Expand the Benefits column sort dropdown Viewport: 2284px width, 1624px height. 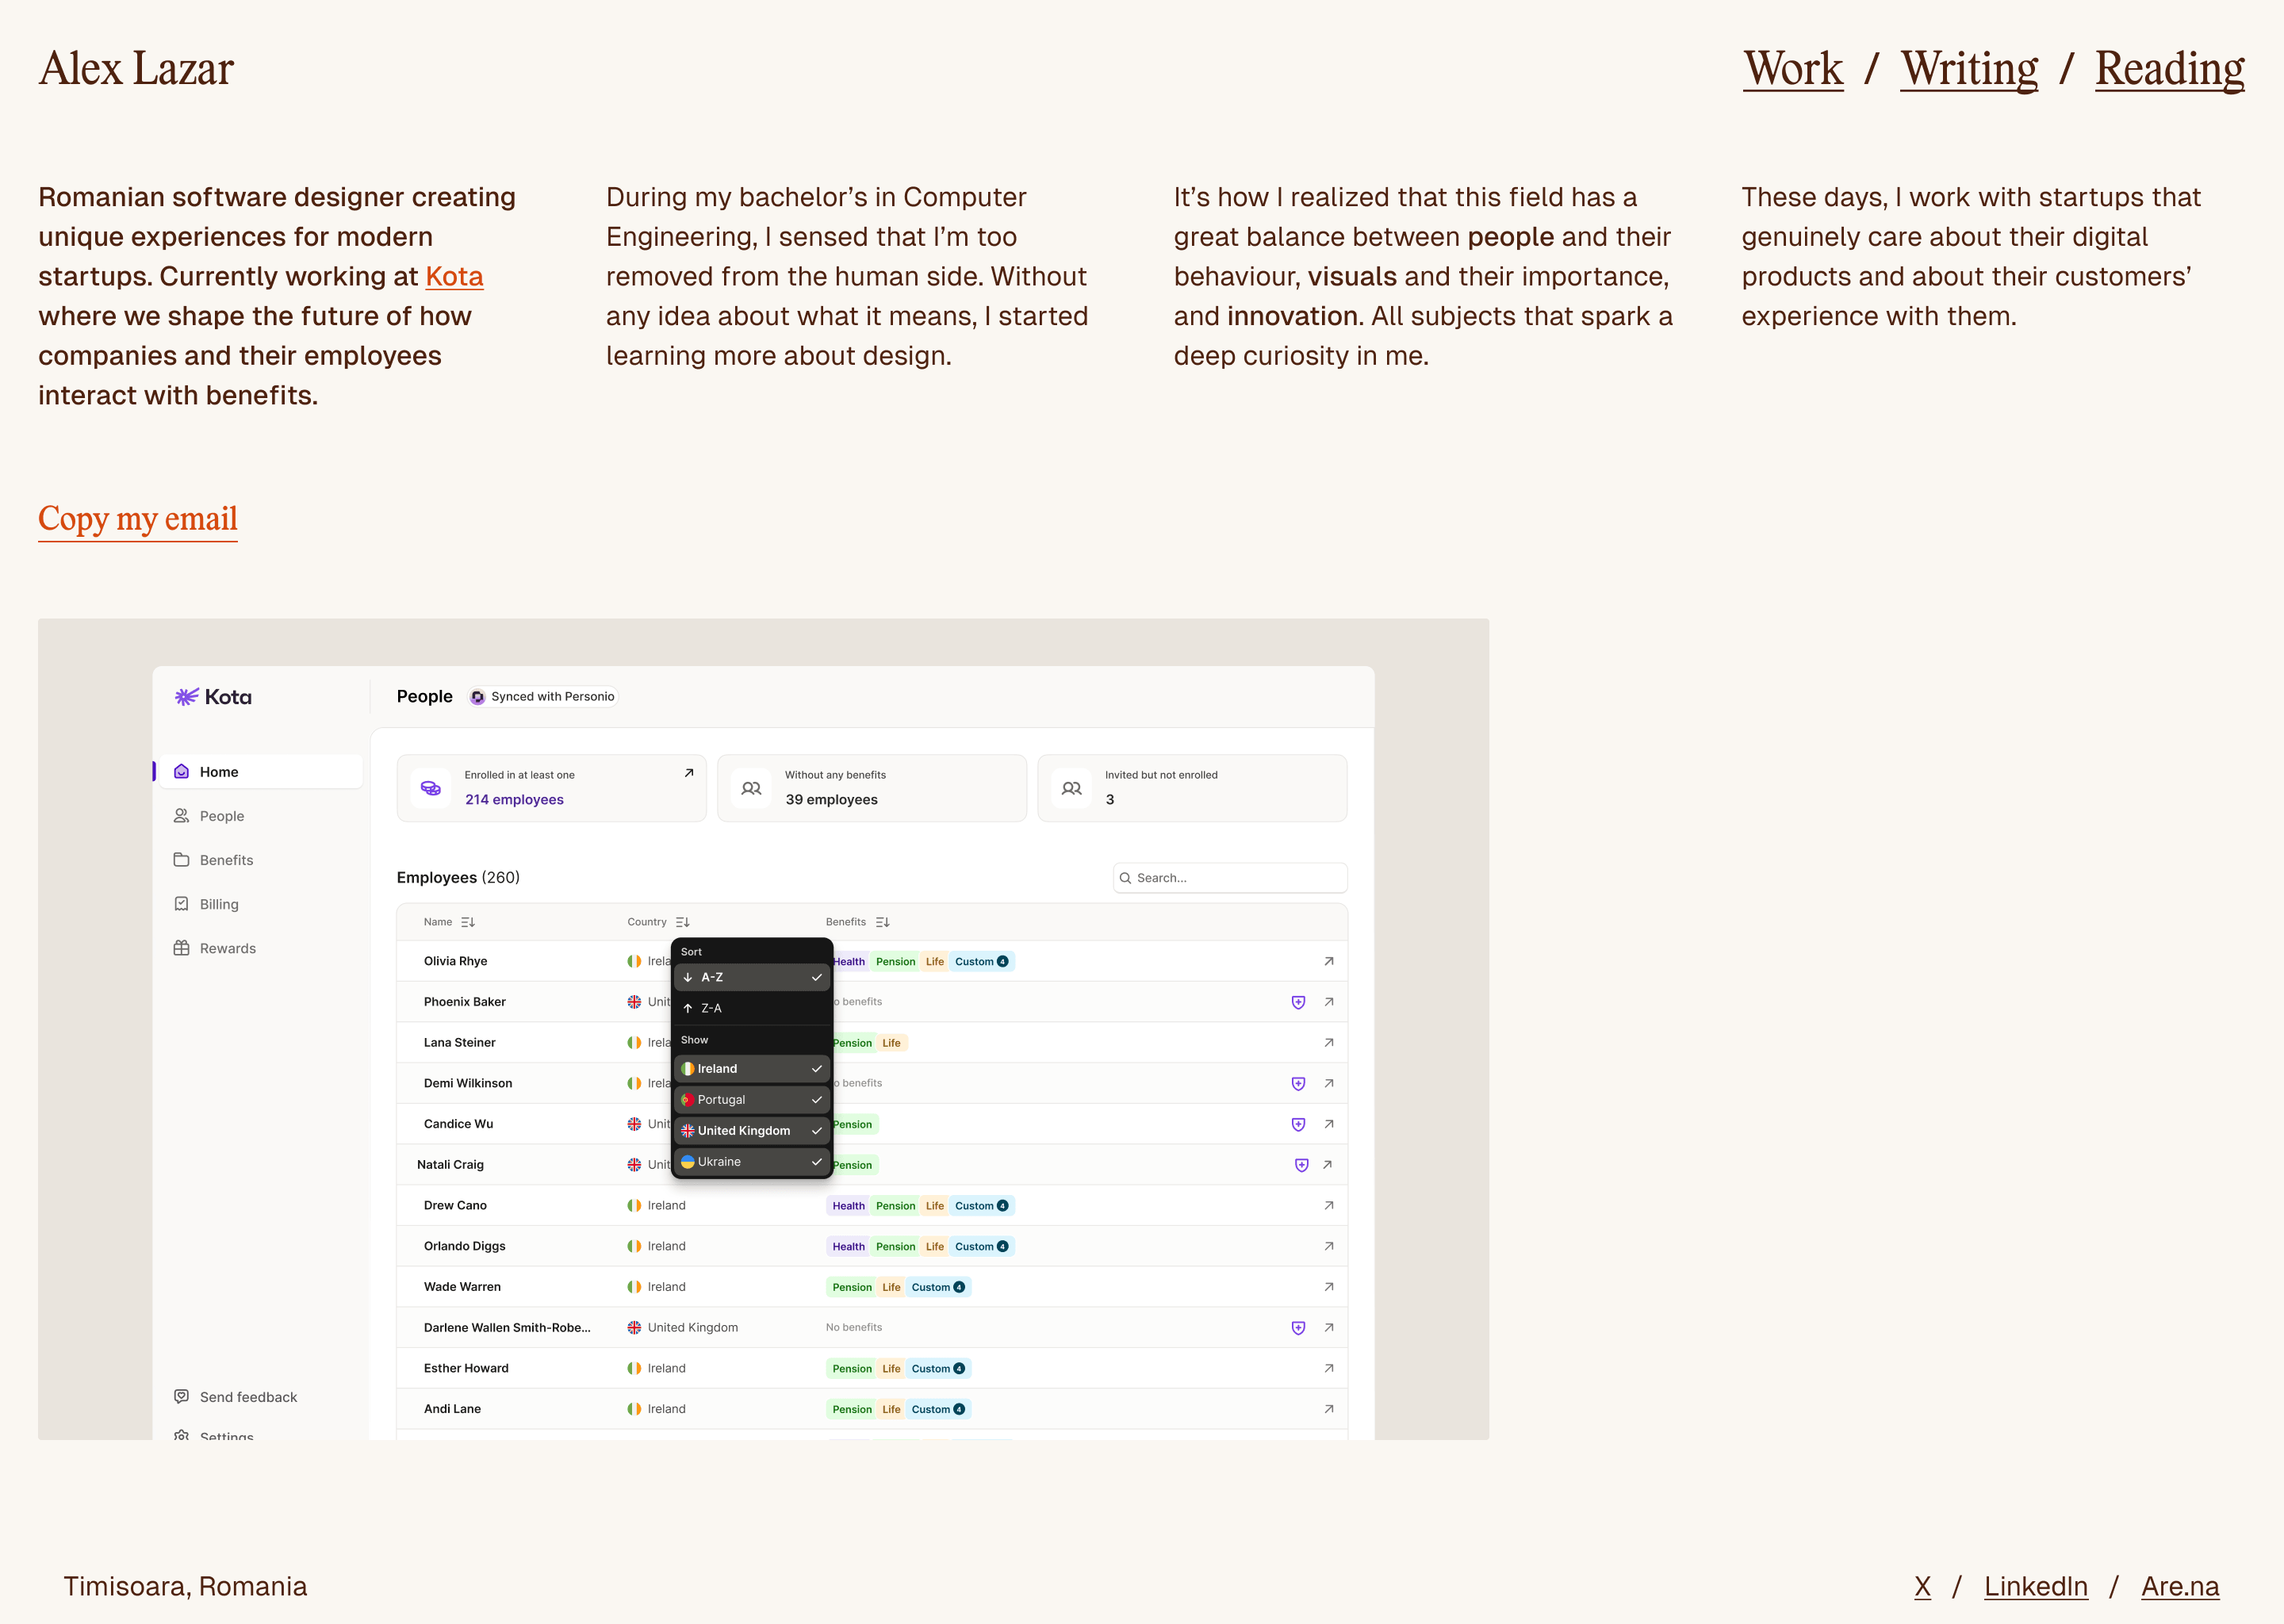[x=882, y=922]
